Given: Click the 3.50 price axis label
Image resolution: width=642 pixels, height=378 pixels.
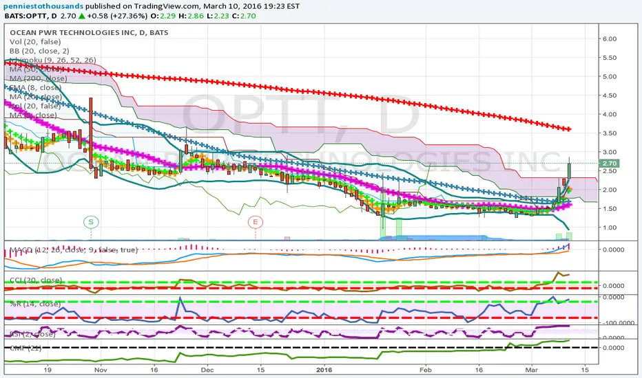Looking at the screenshot, I should [609, 133].
